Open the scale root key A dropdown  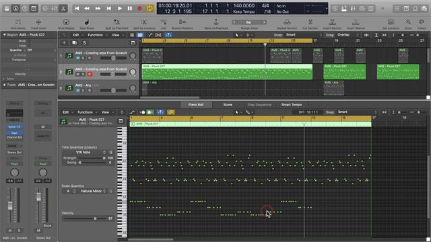71,191
